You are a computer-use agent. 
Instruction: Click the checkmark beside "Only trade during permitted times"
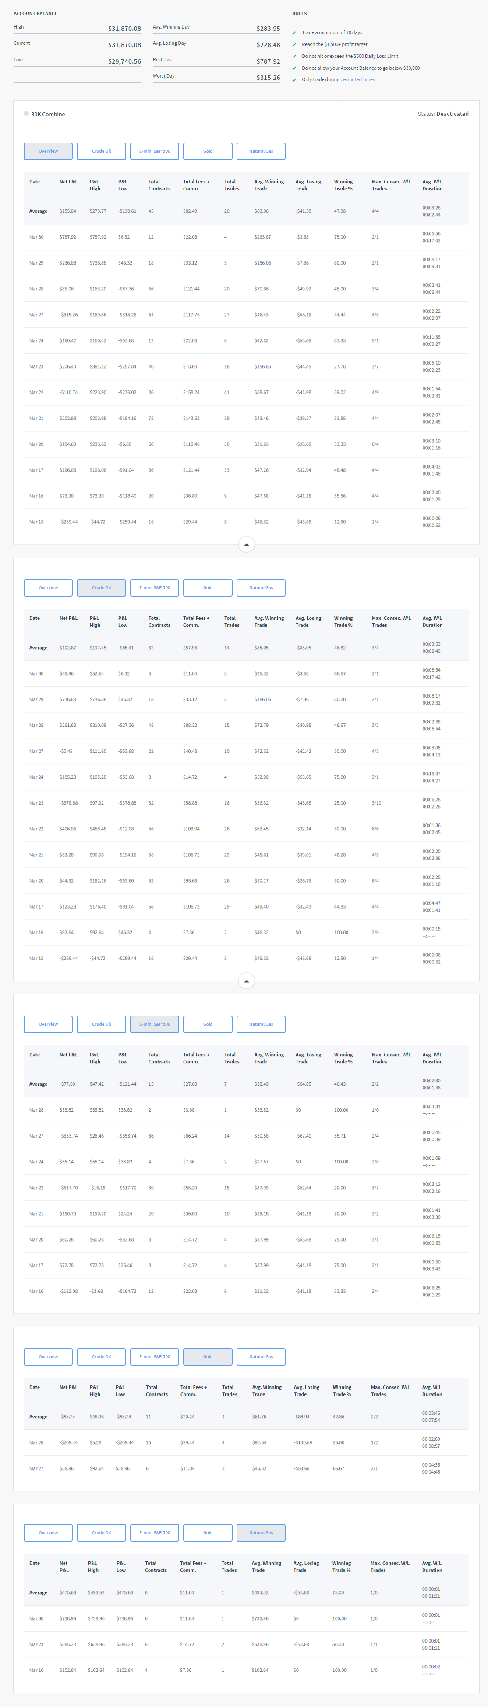coord(294,80)
